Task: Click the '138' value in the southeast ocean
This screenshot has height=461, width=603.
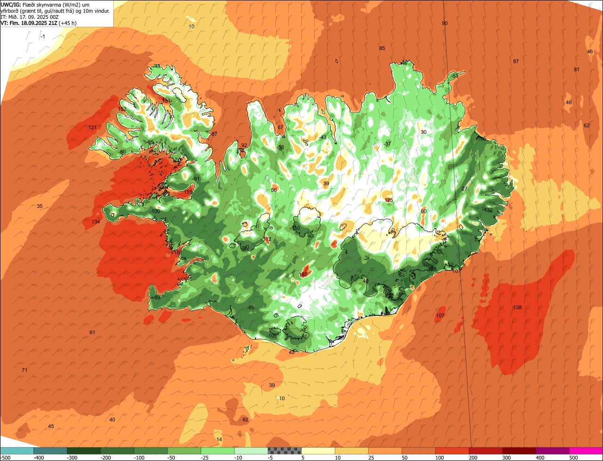Action: tap(517, 307)
